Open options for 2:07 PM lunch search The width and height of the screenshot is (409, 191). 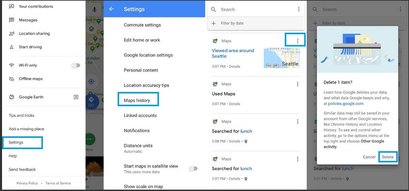pos(298,159)
